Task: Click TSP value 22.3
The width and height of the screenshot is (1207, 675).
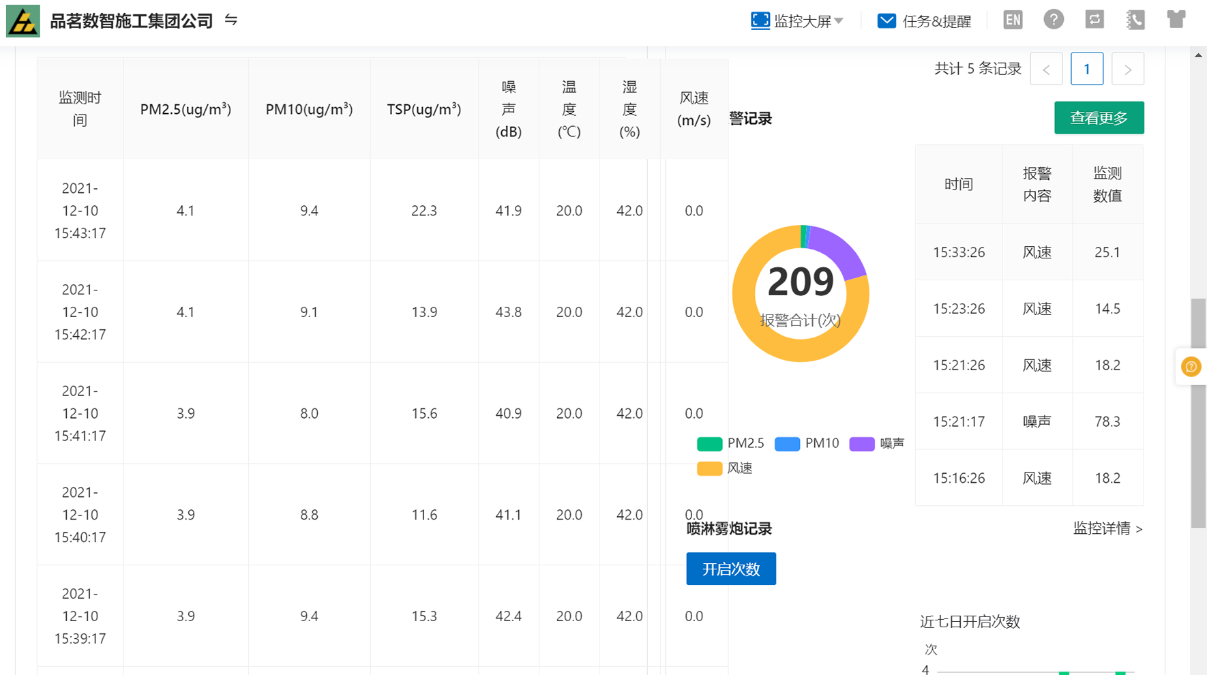Action: point(424,211)
